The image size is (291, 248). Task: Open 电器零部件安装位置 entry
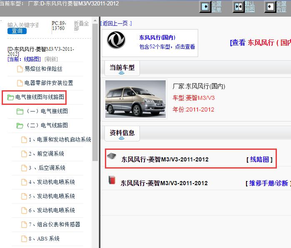click(x=49, y=83)
